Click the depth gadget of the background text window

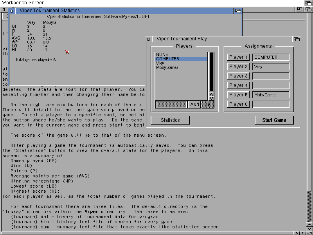coord(309,9)
